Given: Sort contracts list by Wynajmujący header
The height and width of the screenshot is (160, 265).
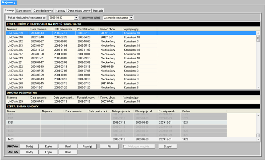Looking at the screenshot, I should coord(139,29).
